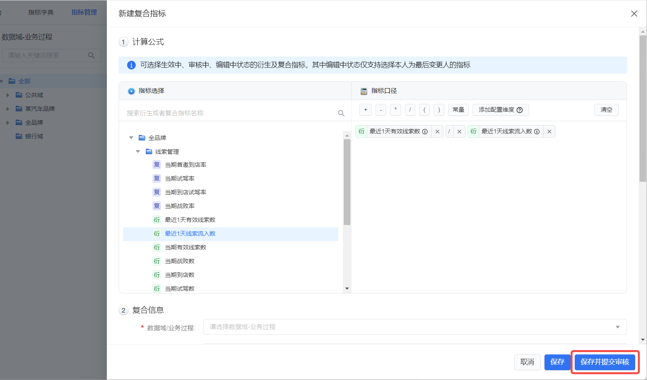The image size is (647, 380).
Task: Click the 取消 button
Action: pos(527,362)
